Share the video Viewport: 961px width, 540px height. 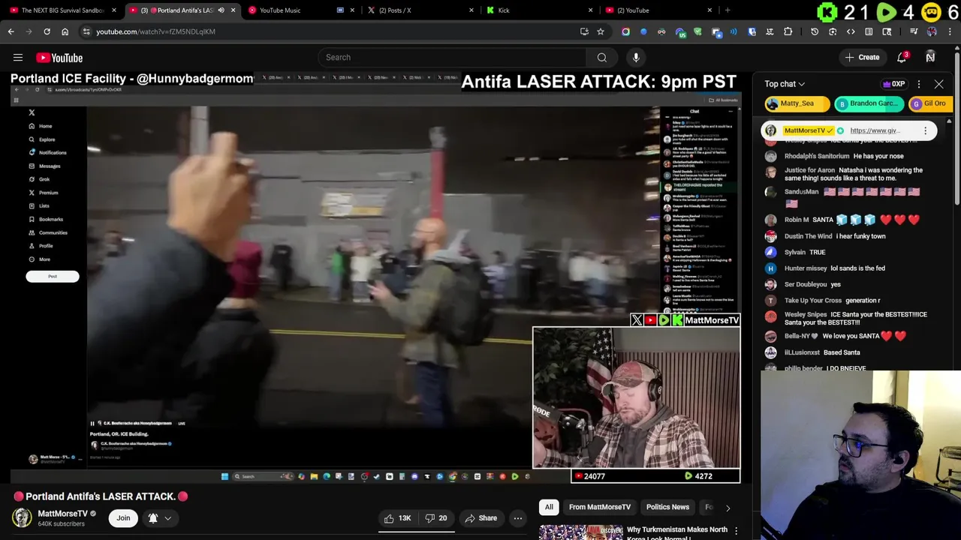(480, 518)
